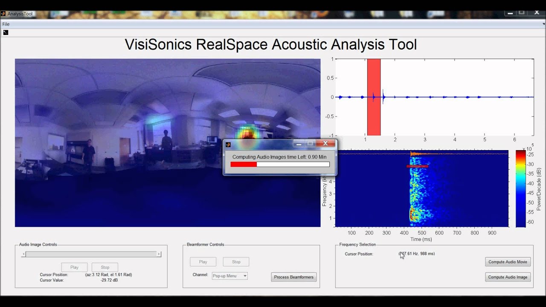Stop the beamformer playback
Image resolution: width=546 pixels, height=307 pixels.
tap(236, 262)
